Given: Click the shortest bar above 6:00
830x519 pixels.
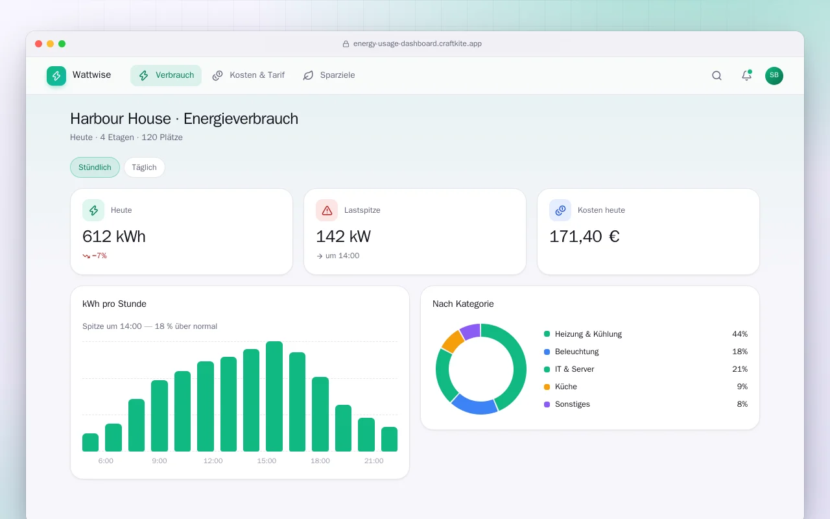Looking at the screenshot, I should pyautogui.click(x=90, y=442).
